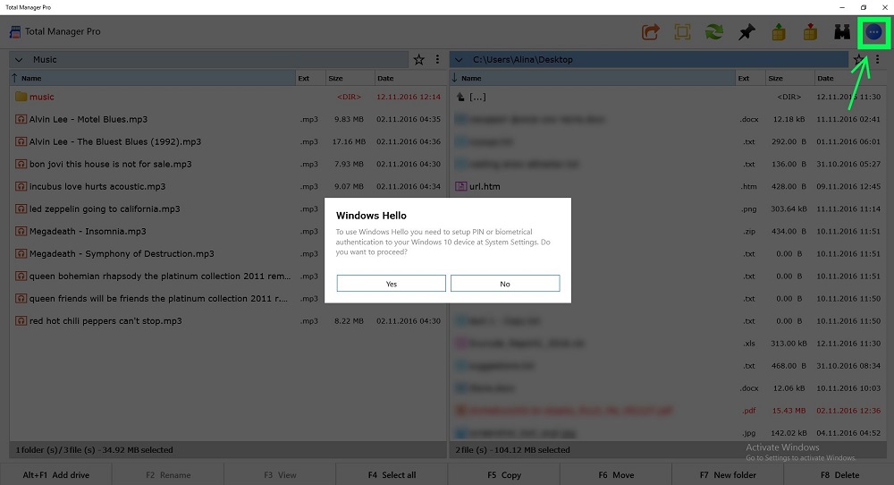Screen dimensions: 894x485
Task: Open the blue More options circle button
Action: click(873, 32)
